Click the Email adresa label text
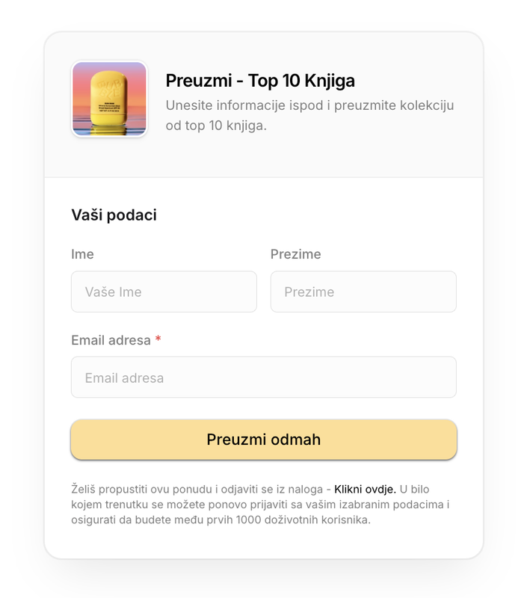This screenshot has height=598, width=530. click(111, 340)
